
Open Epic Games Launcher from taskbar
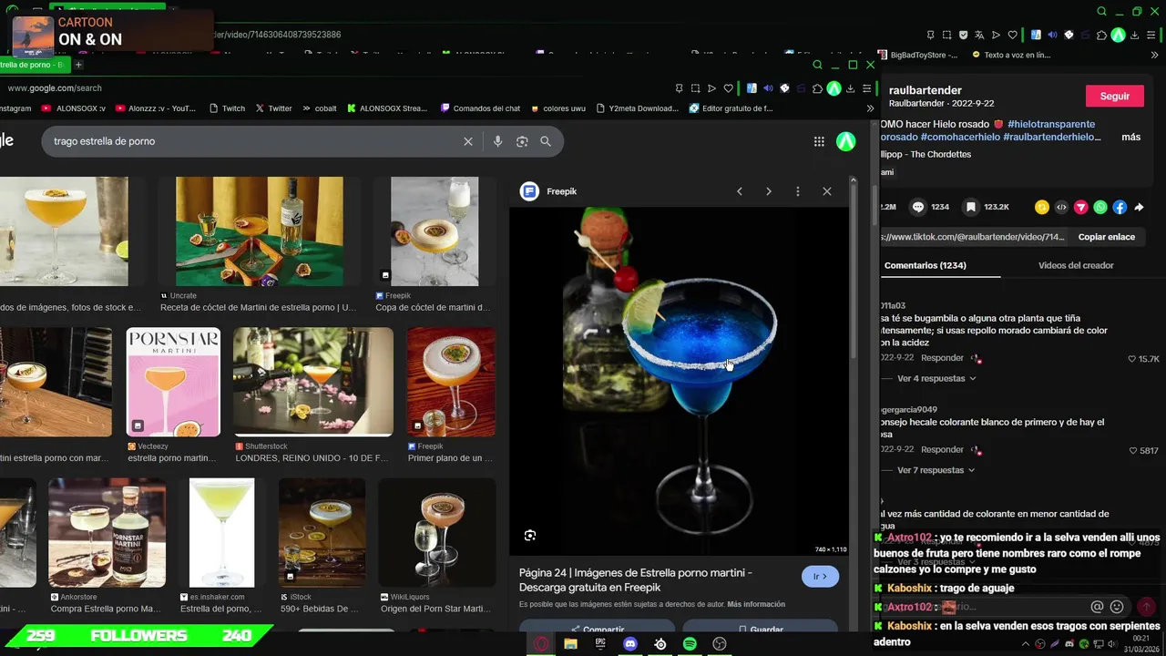600,644
